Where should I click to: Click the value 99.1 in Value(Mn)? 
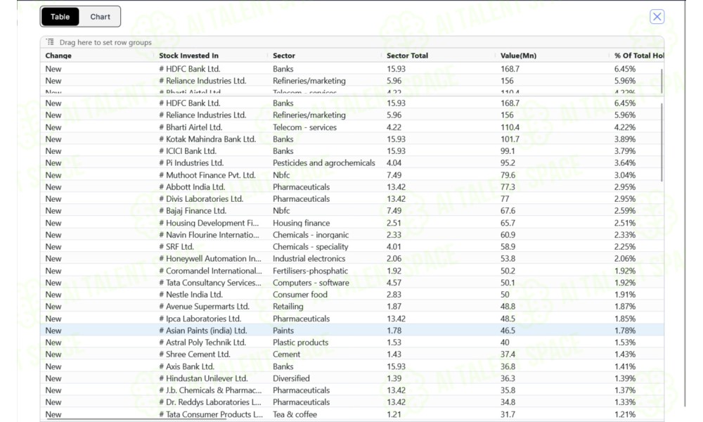click(508, 151)
